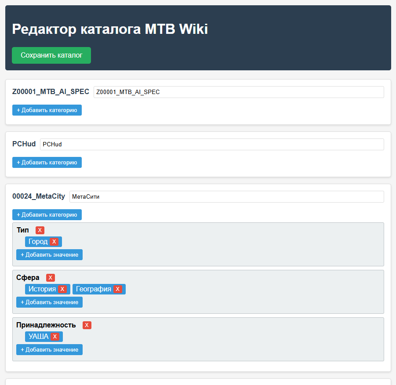This screenshot has width=396, height=385.
Task: Click the bold Z00001_MTB_AI_SPEC heading
Action: [51, 92]
